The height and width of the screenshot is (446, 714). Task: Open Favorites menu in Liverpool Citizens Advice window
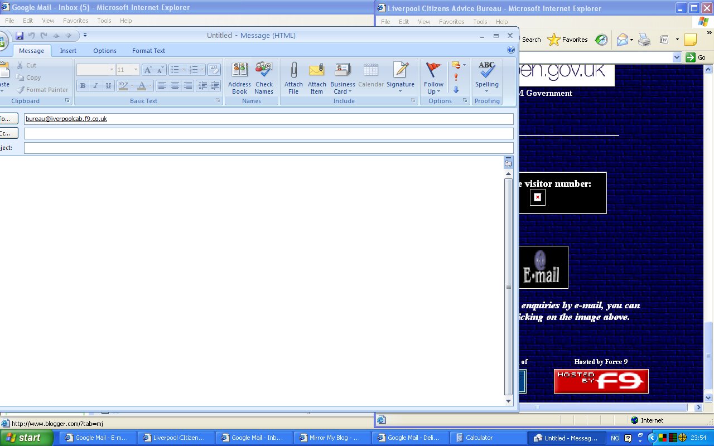pyautogui.click(x=451, y=22)
